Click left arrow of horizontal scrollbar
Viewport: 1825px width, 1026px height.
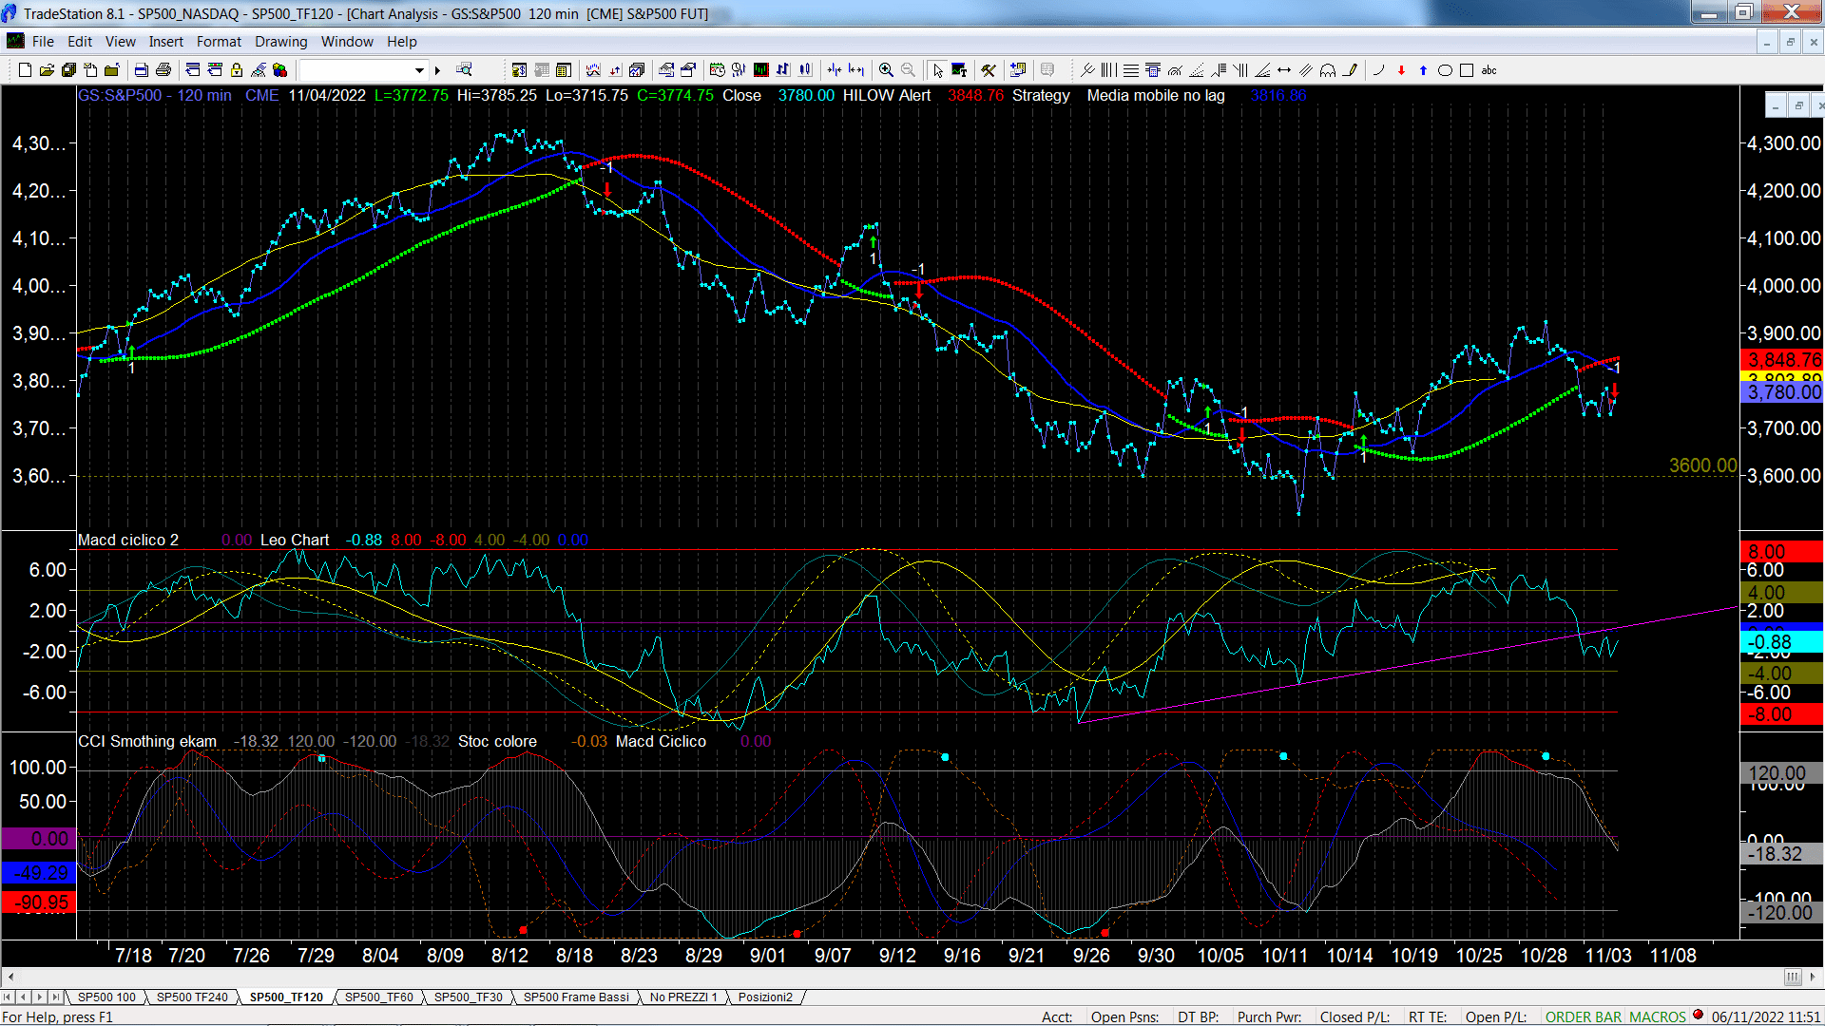tap(10, 977)
